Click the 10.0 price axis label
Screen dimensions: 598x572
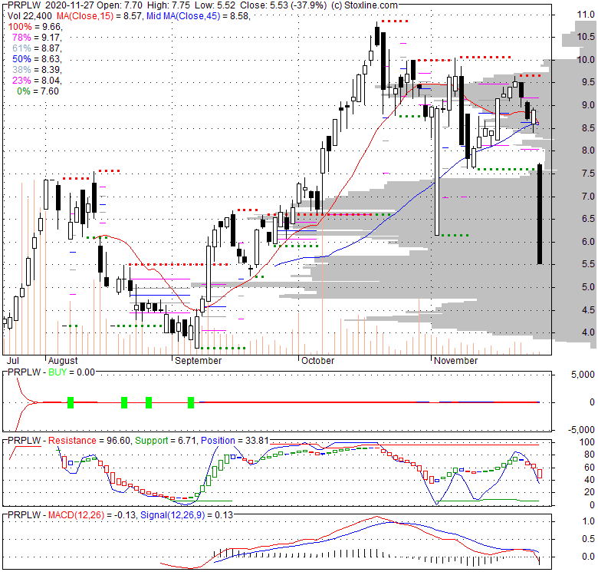point(586,60)
